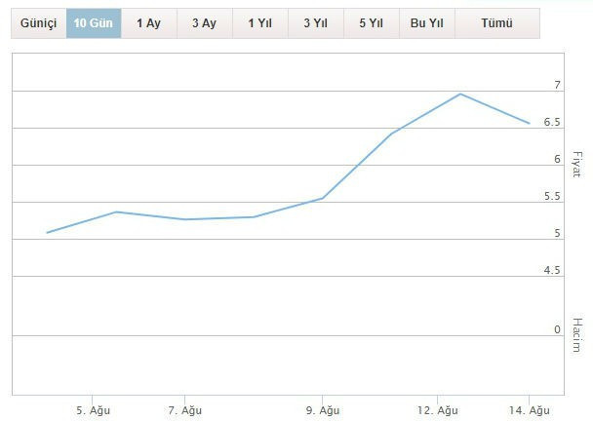
Task: Click the '7. Ağu' date axis label
Action: click(x=185, y=410)
